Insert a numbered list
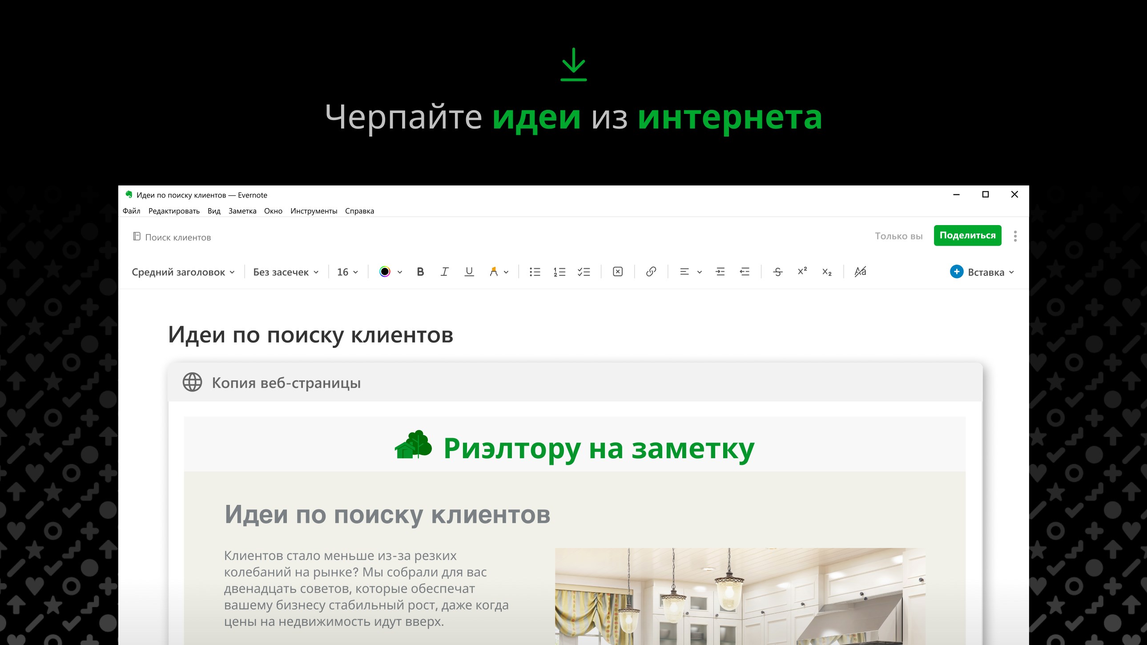The height and width of the screenshot is (645, 1147). click(x=559, y=272)
